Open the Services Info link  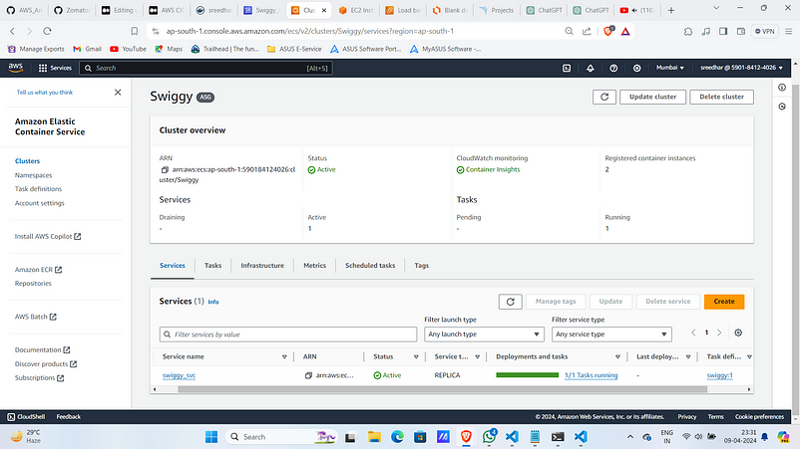tap(213, 302)
